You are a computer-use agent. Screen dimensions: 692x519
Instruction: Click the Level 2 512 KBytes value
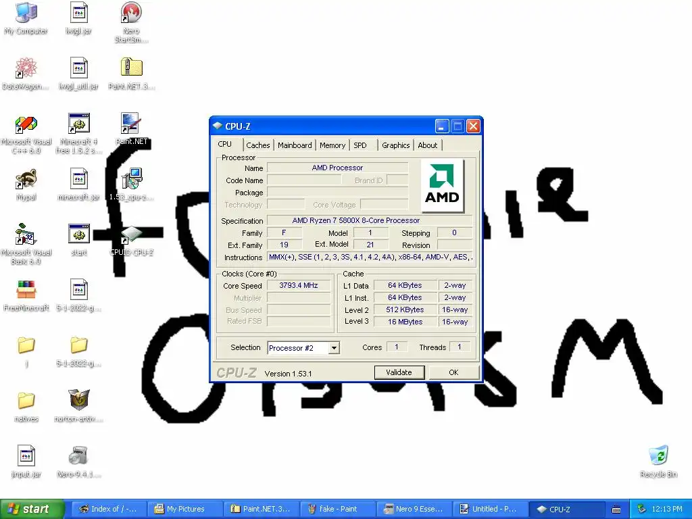click(405, 310)
